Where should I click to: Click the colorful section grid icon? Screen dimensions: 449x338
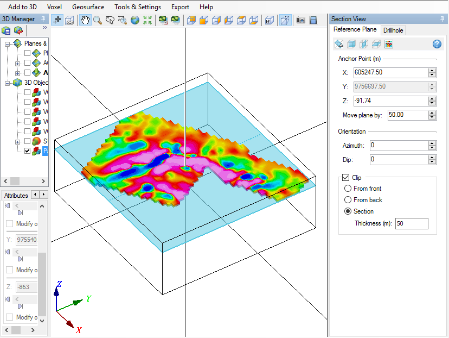388,44
